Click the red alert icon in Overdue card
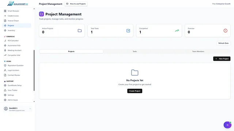234x131 pixels. [225, 31]
